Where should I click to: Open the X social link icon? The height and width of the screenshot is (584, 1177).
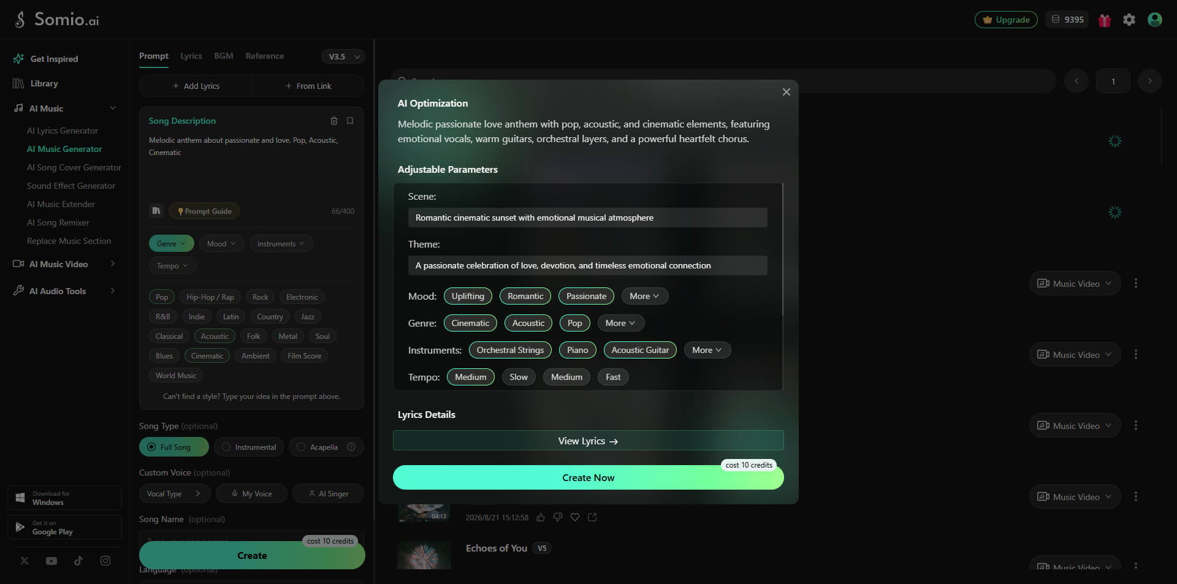point(25,561)
